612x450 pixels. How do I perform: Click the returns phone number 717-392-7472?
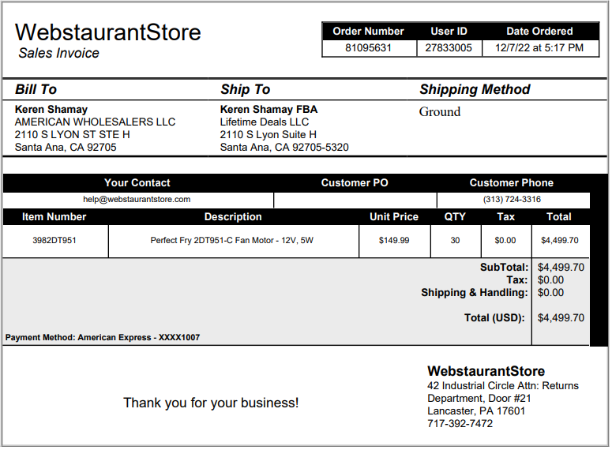pos(461,425)
